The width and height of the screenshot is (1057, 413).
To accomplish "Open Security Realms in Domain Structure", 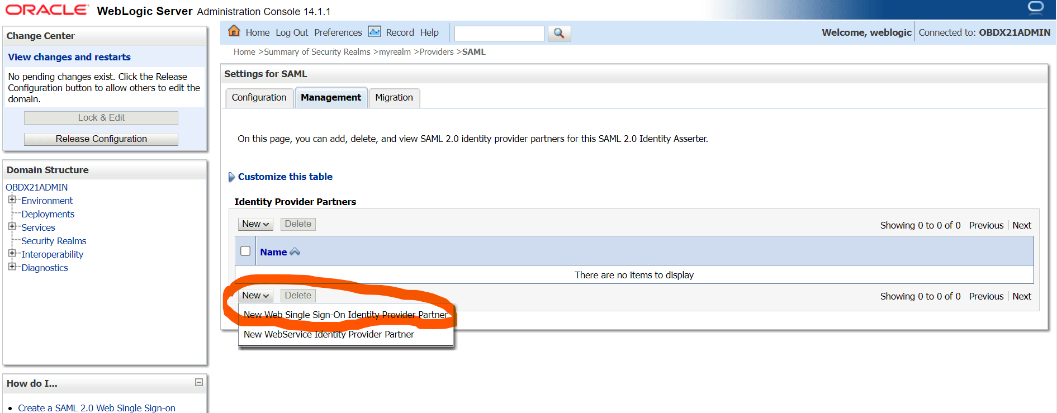I will pyautogui.click(x=54, y=241).
